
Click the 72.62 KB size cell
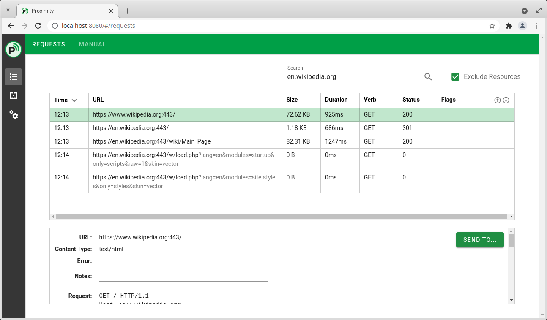(301, 114)
